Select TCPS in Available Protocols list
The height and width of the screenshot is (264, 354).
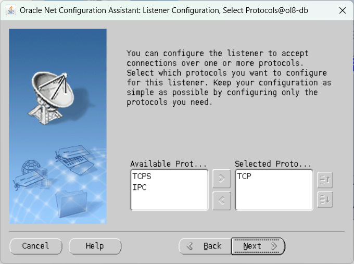[142, 176]
